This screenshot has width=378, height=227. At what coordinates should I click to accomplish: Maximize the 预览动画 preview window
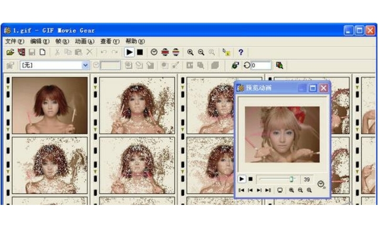313,88
